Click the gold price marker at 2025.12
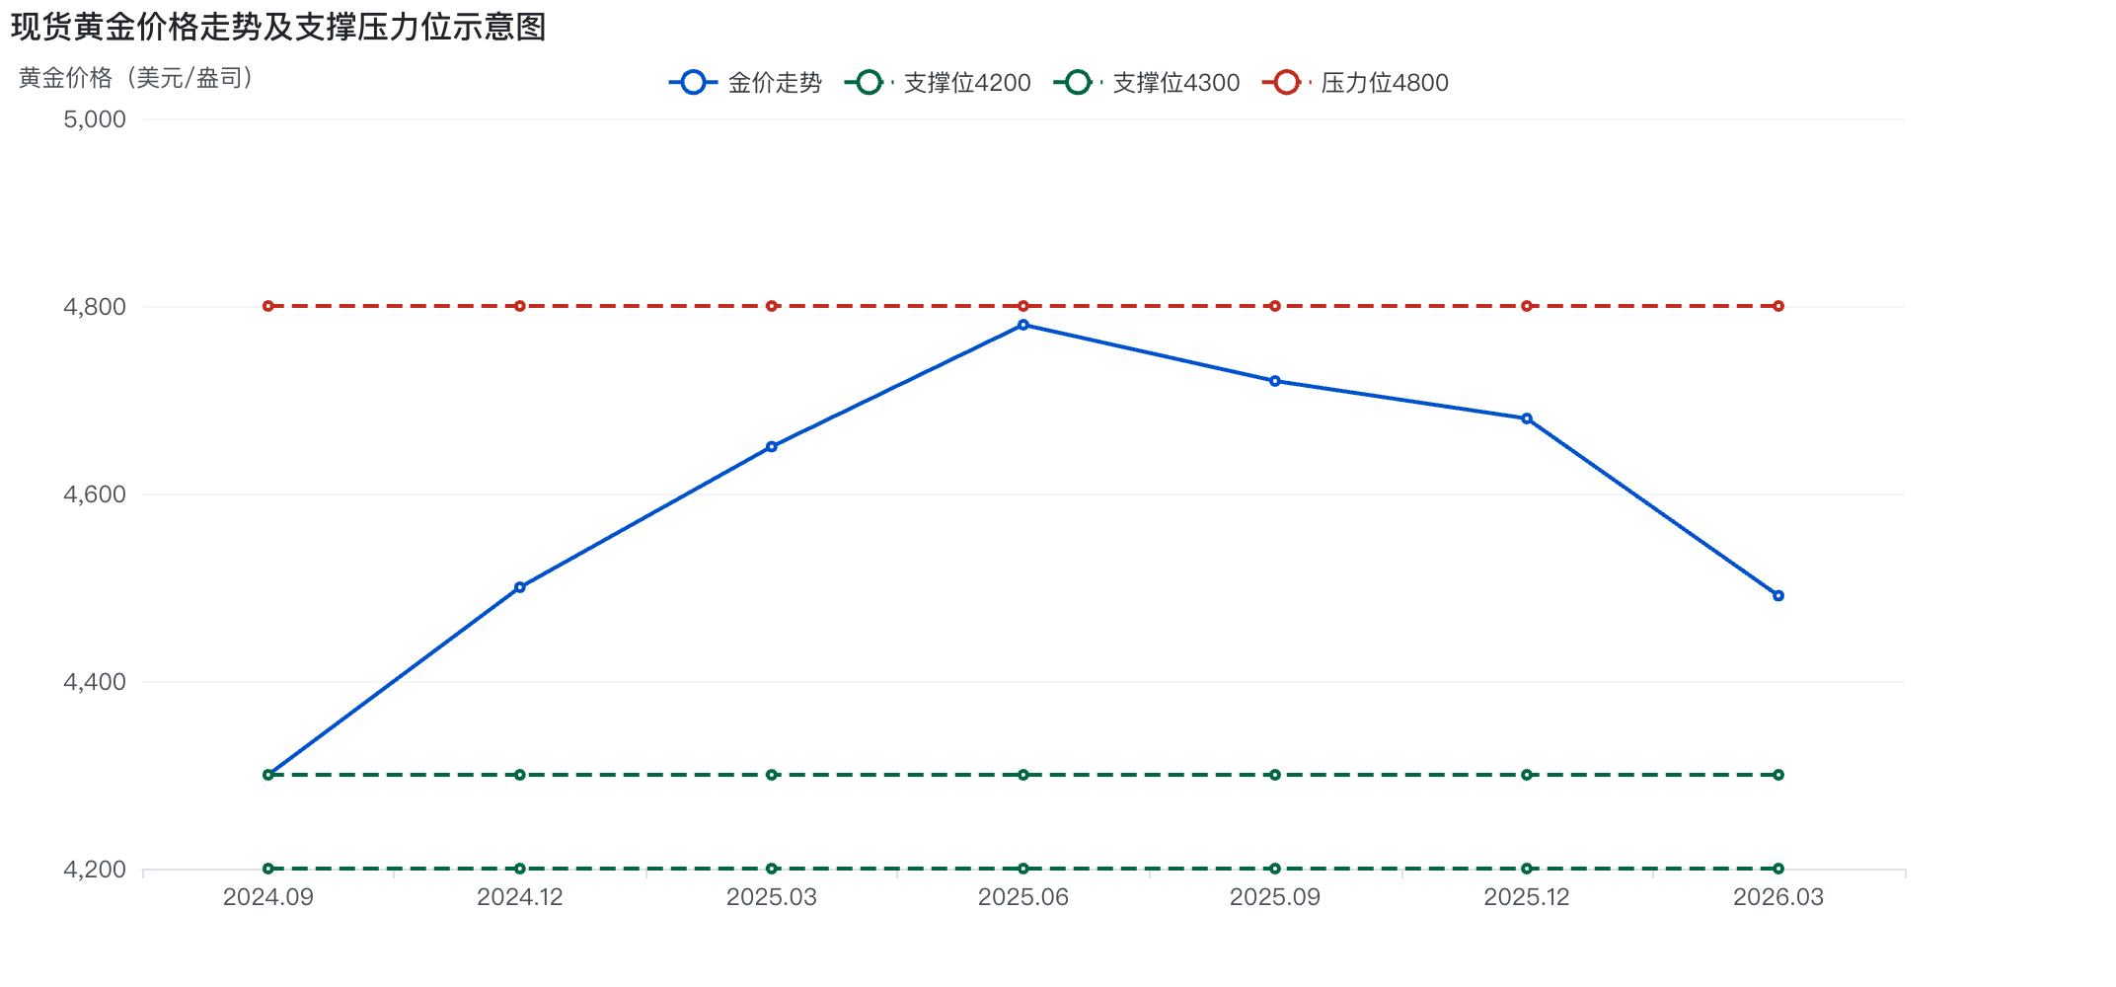This screenshot has height=987, width=2116. pyautogui.click(x=1527, y=418)
